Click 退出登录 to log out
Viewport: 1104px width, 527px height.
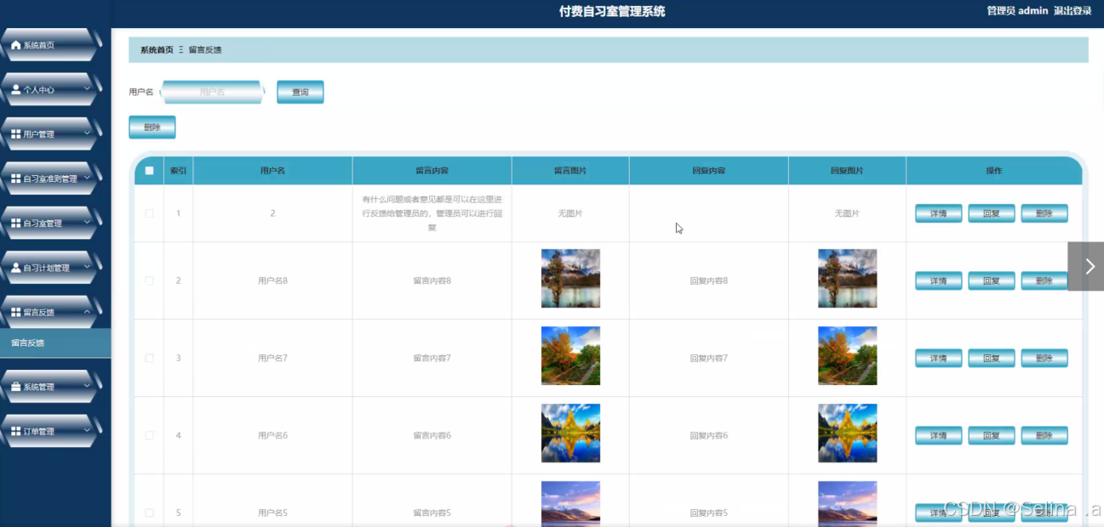pos(1073,11)
